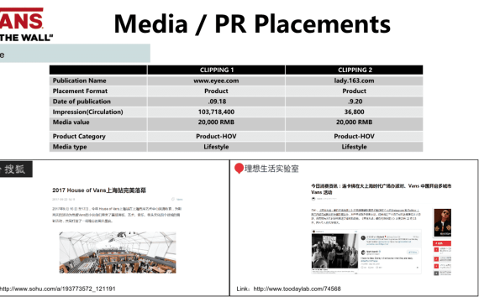Click the black-and-white group photo

(334, 251)
